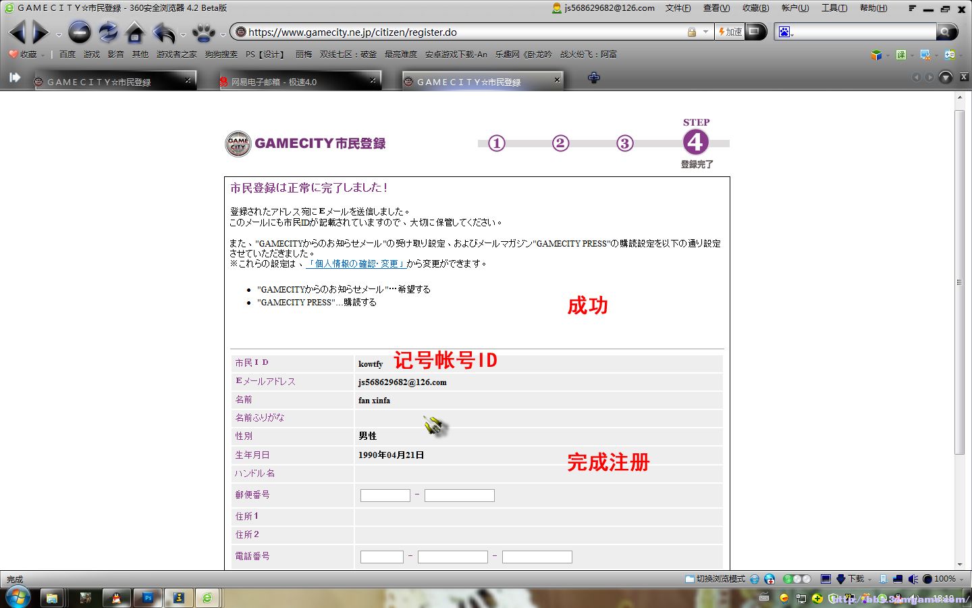Click the undo closed tab arrow icon
The height and width of the screenshot is (608, 972).
(x=163, y=32)
